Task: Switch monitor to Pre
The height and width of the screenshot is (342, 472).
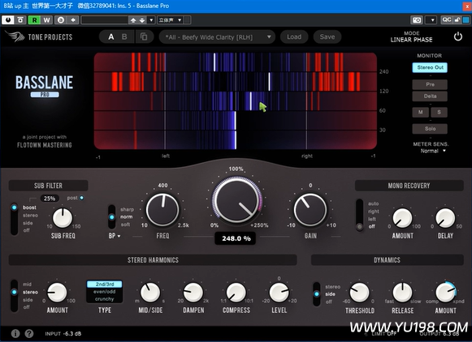Action: pos(430,84)
